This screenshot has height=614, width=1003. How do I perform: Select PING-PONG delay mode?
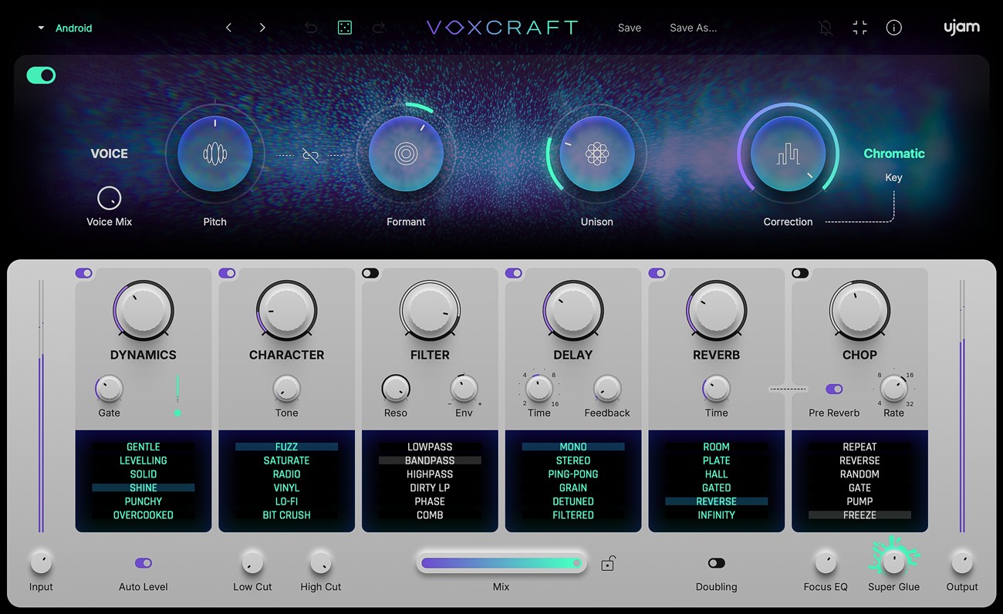[x=572, y=474]
